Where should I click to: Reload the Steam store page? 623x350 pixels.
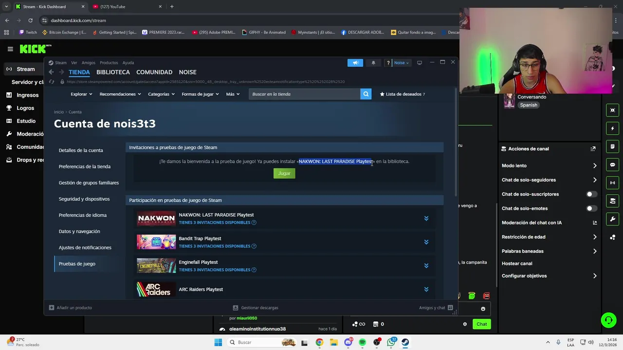52,82
